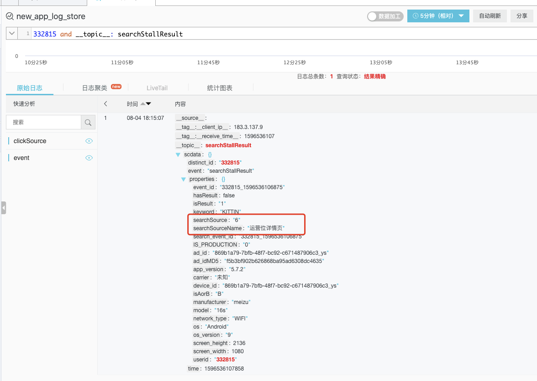
Task: Click the userid value 332815
Action: [226, 360]
